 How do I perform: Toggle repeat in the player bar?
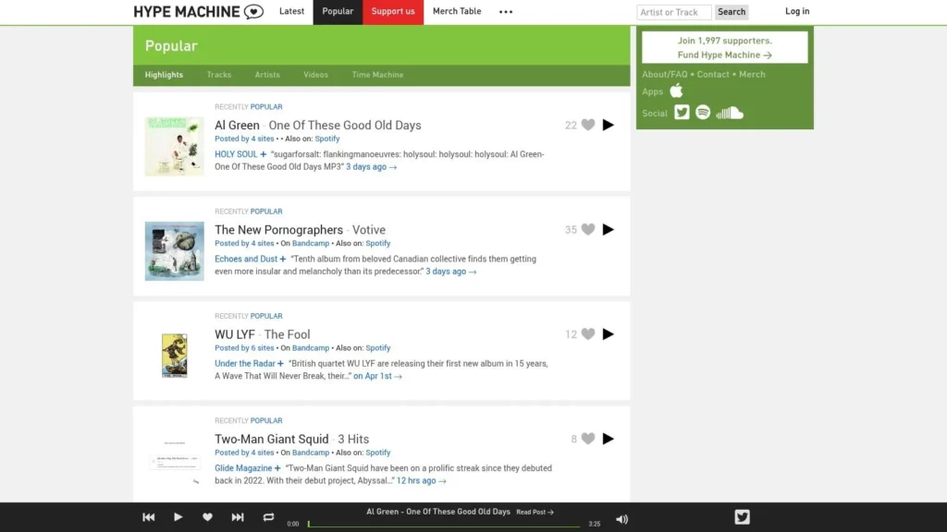(x=269, y=517)
